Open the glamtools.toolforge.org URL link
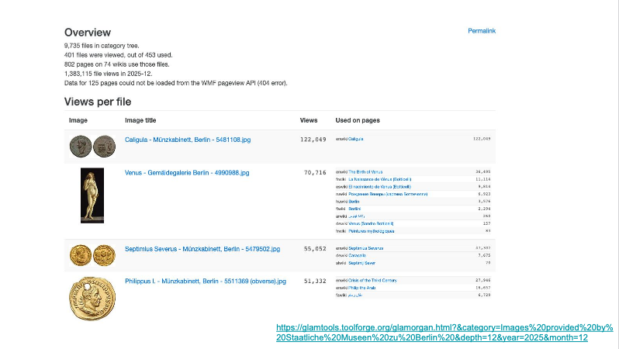 point(444,333)
